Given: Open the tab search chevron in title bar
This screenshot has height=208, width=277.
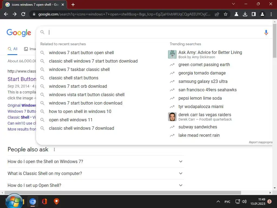Looking at the screenshot, I should coord(233,4).
